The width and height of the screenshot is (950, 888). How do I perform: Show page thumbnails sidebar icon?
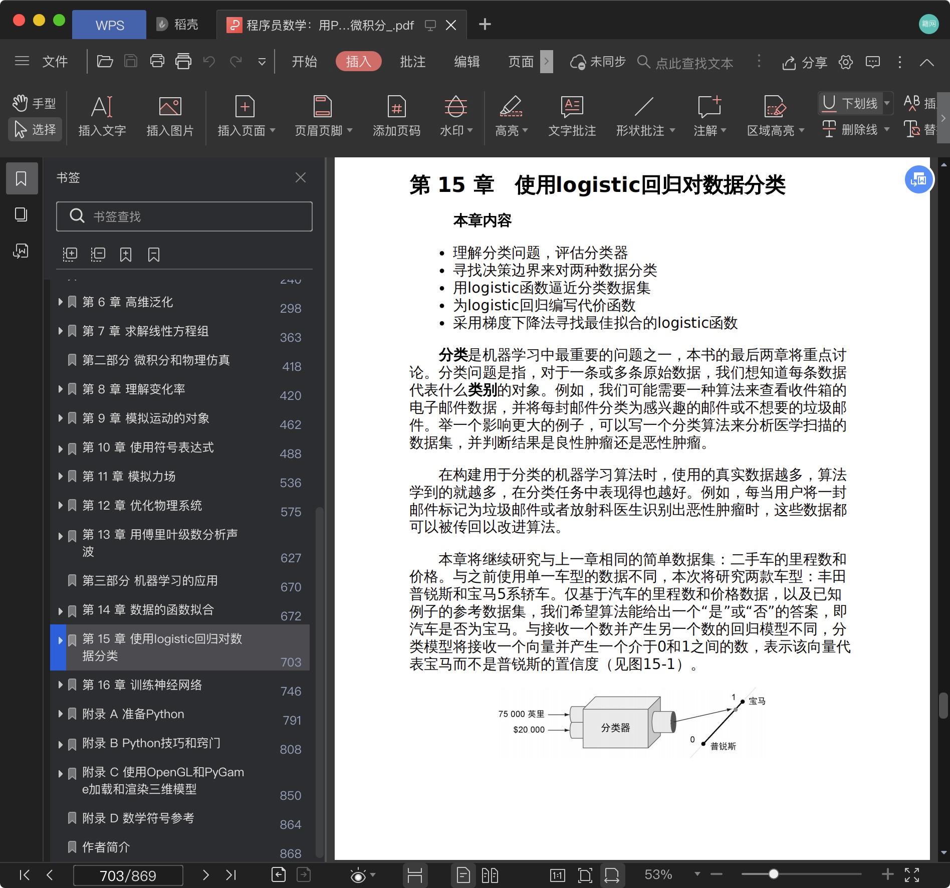click(x=21, y=214)
